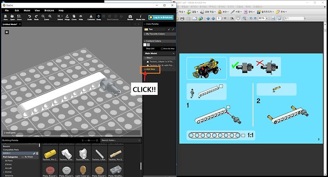Open Render with the camera icon
The height and width of the screenshot is (177, 328).
(x=130, y=17)
